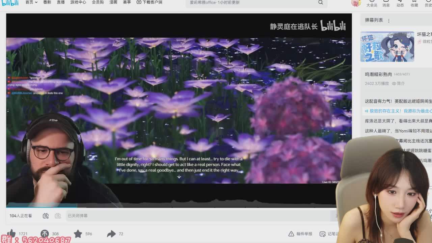Open 游戏中心 from the top navigation
The height and width of the screenshot is (243, 432).
tap(78, 2)
